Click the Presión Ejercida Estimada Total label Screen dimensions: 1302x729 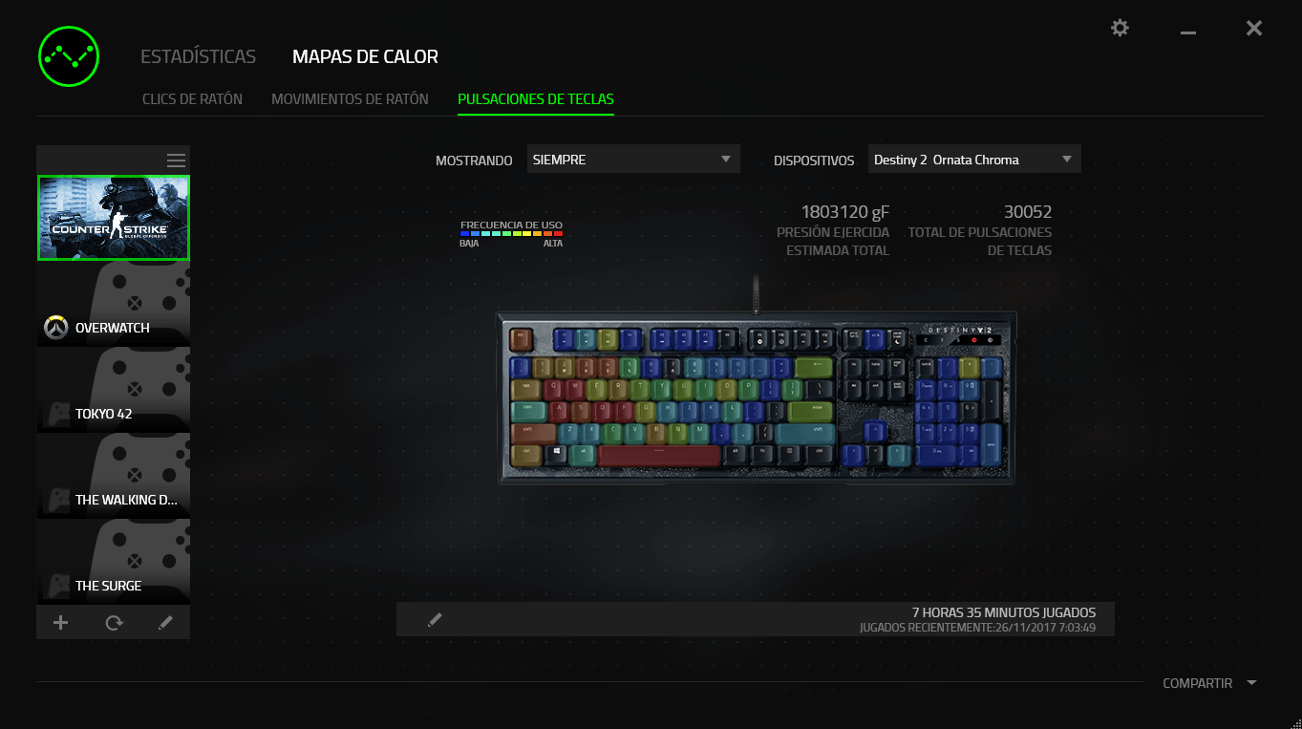click(x=833, y=242)
